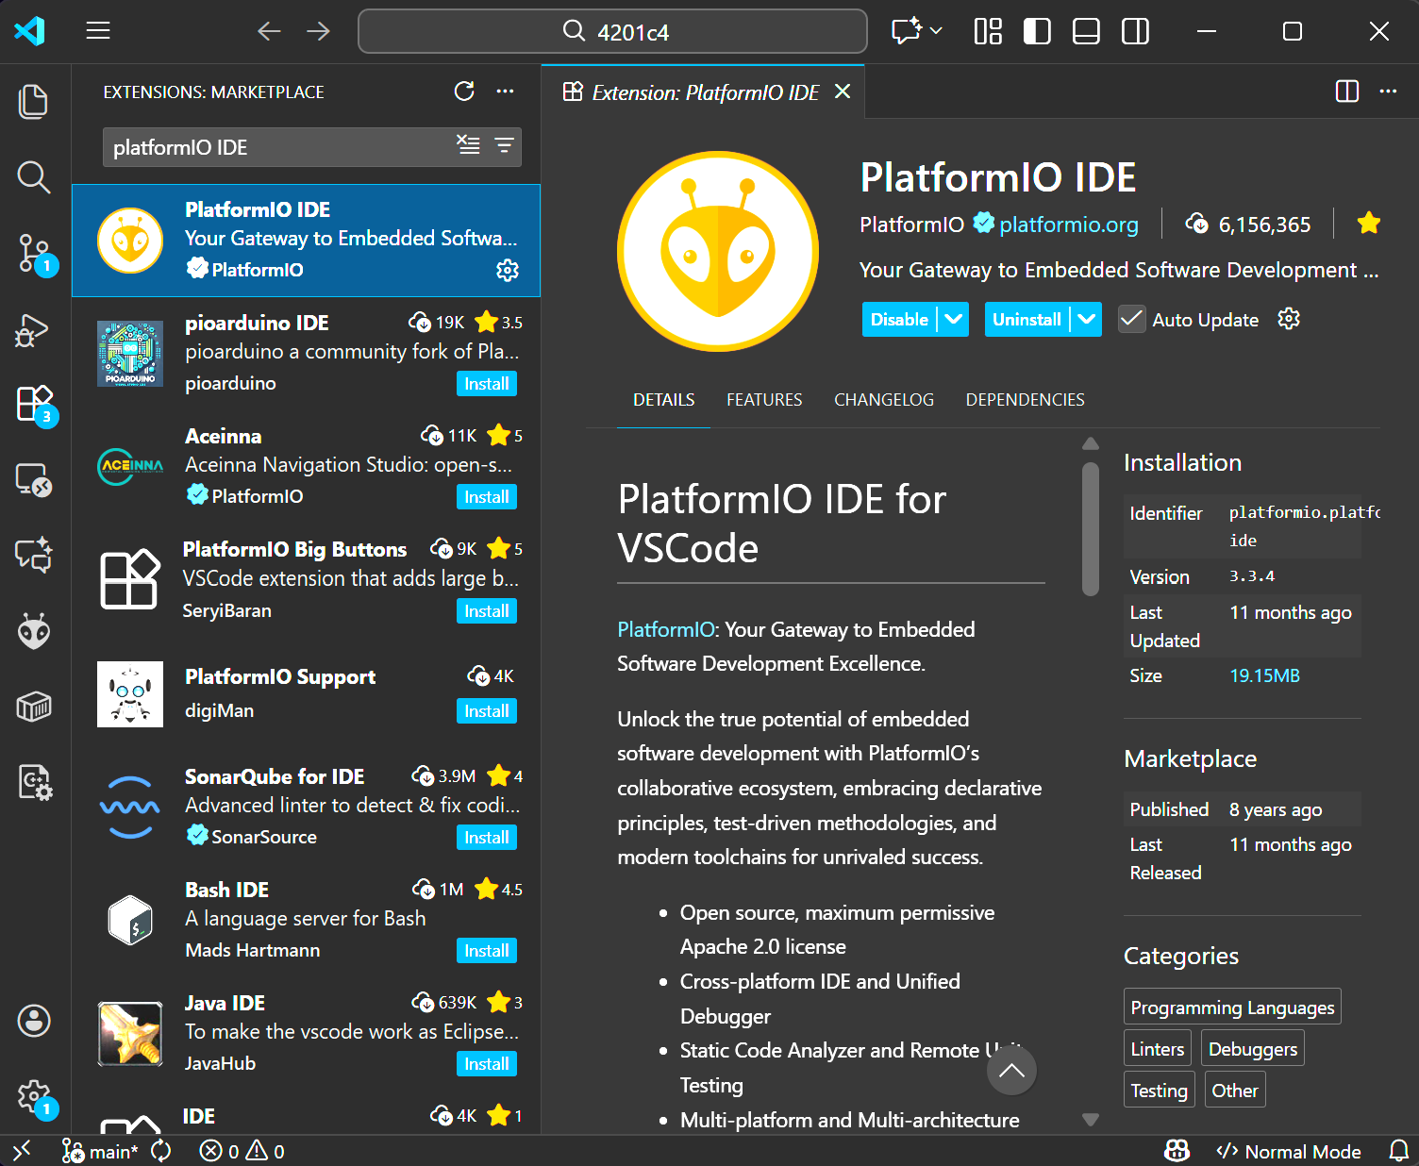Select the PlatformIO Big Buttons extension
This screenshot has height=1166, width=1419.
307,579
